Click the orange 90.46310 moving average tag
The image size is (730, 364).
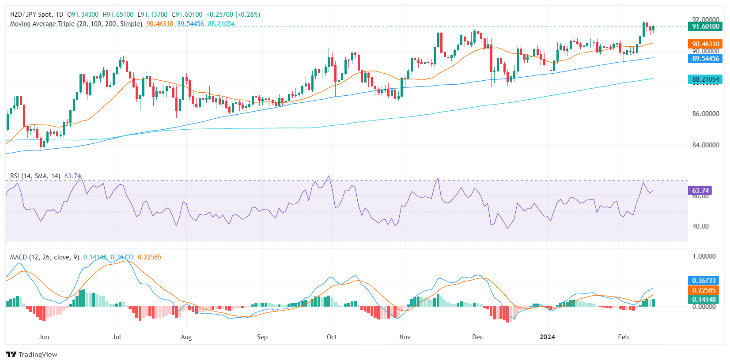(705, 44)
